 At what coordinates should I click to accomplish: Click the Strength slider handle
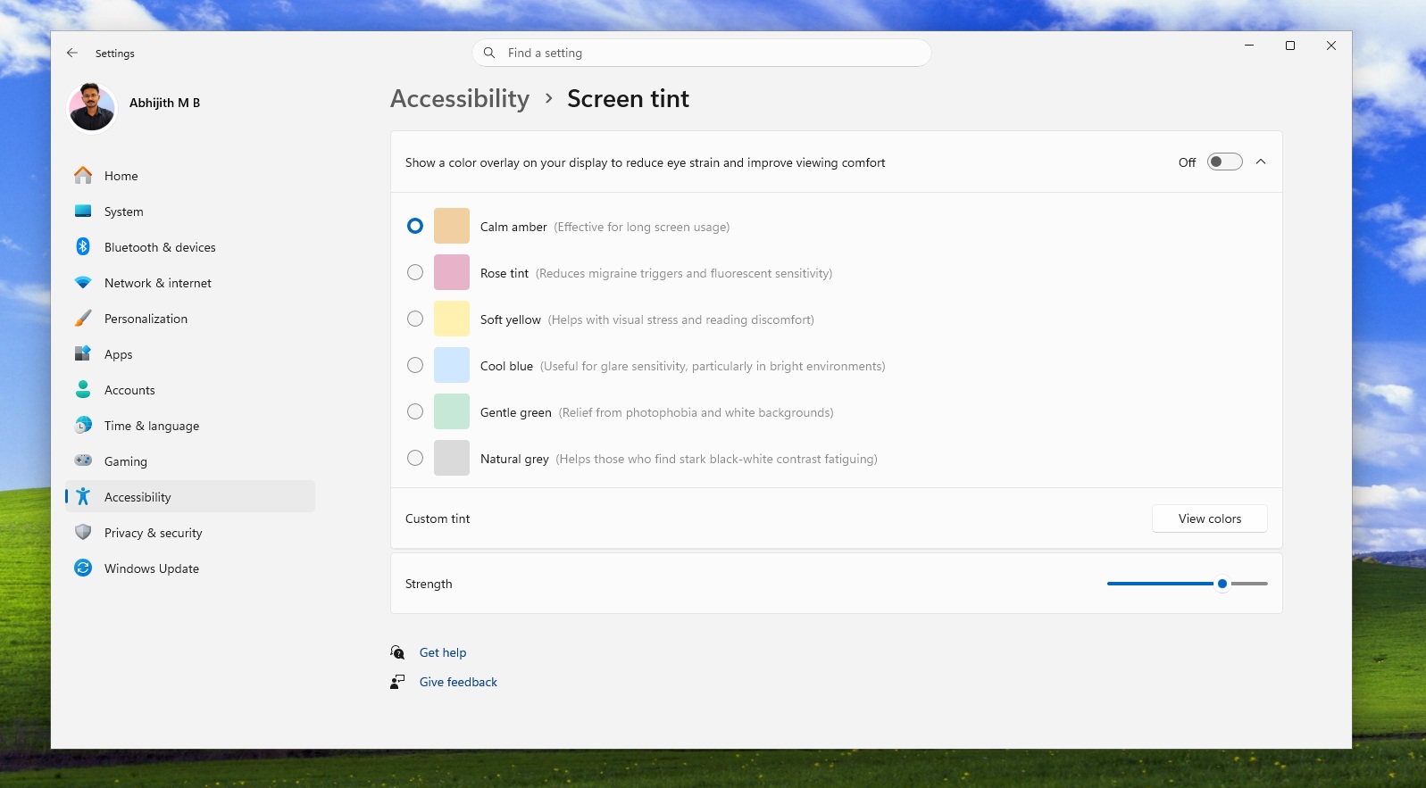click(1222, 584)
